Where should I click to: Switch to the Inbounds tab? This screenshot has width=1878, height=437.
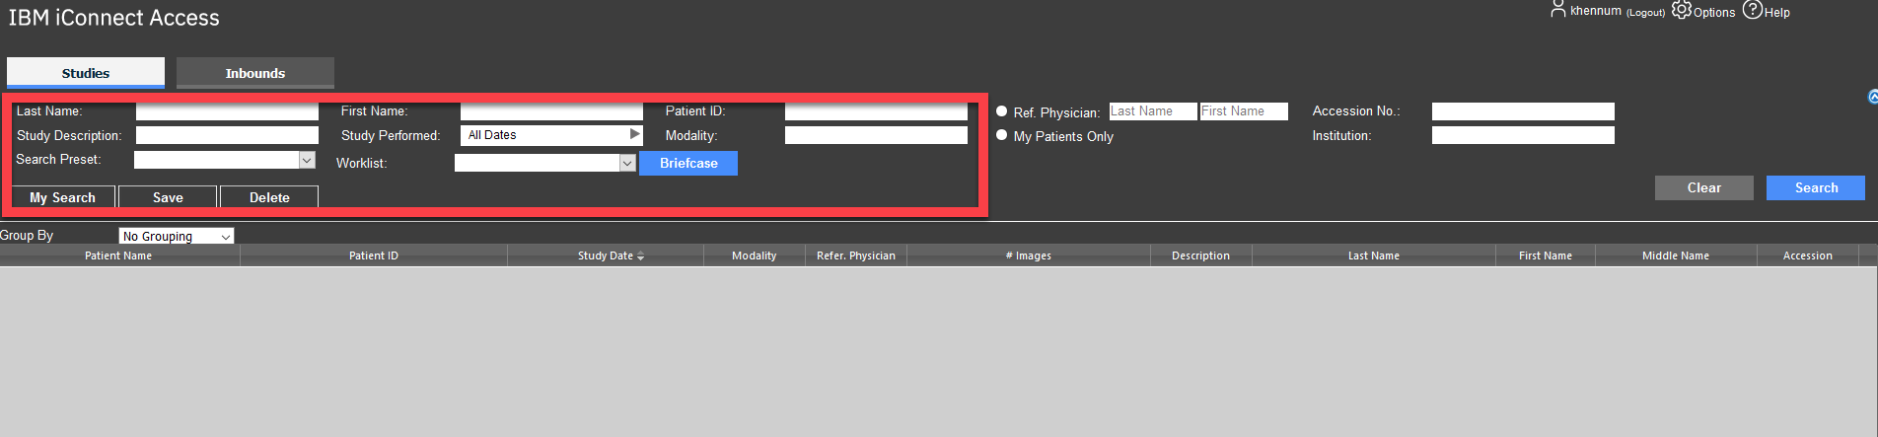(254, 73)
